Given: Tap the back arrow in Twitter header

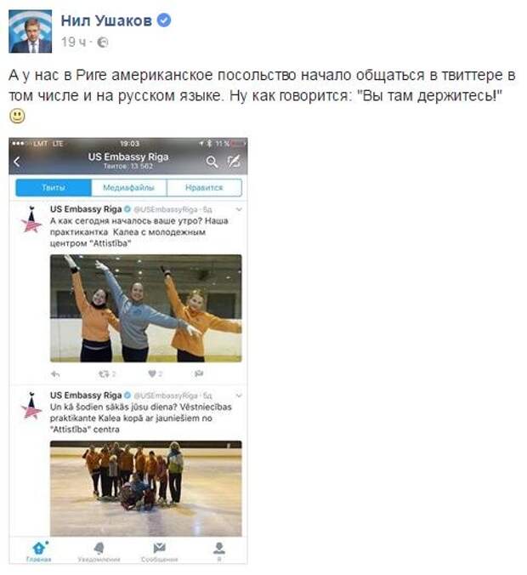Looking at the screenshot, I should click(16, 162).
